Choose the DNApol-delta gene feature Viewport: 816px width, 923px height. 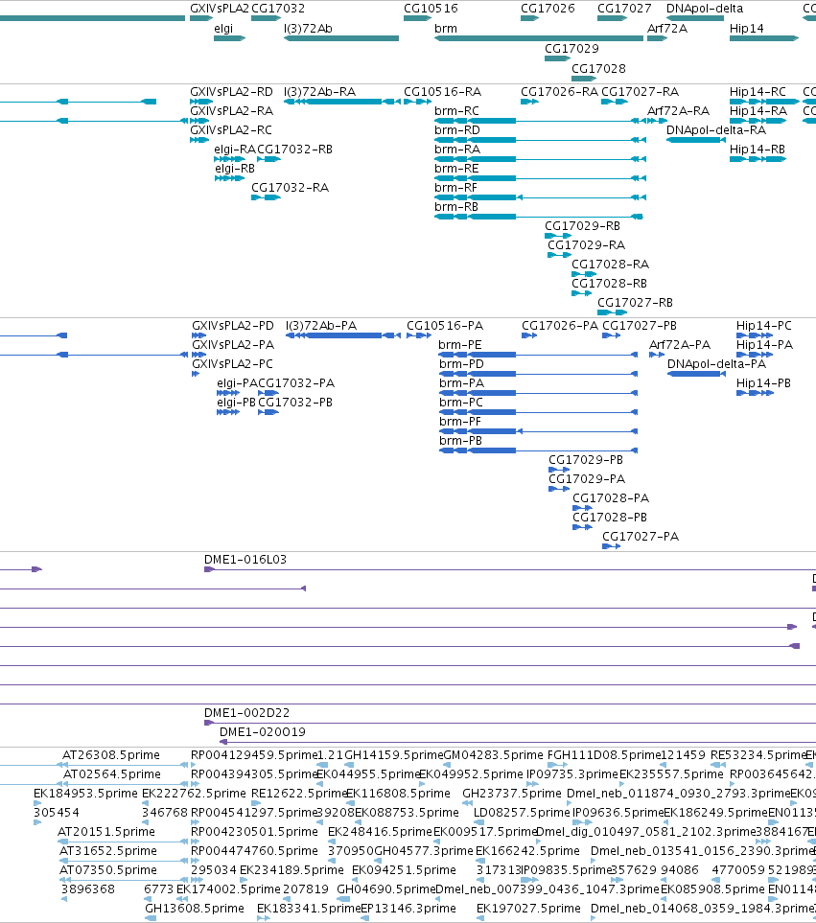[x=695, y=18]
